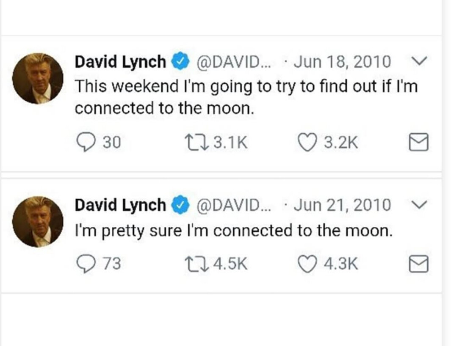Open the @DAVID... handle on first tweet
This screenshot has height=346, width=451.
233,62
